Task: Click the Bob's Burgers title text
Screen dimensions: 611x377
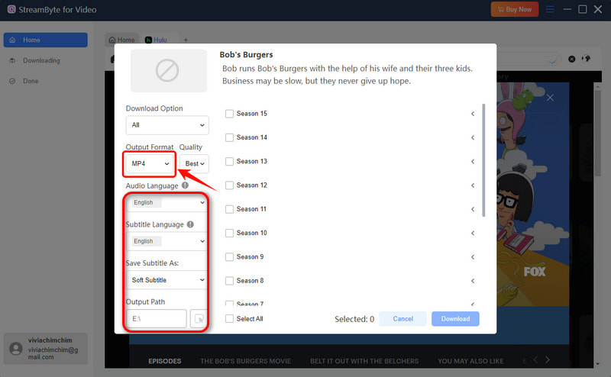Action: coord(246,54)
